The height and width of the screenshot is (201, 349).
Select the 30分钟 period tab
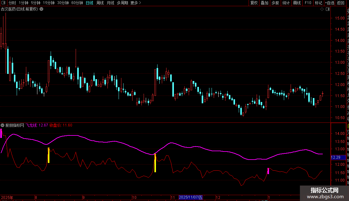tap(63, 3)
